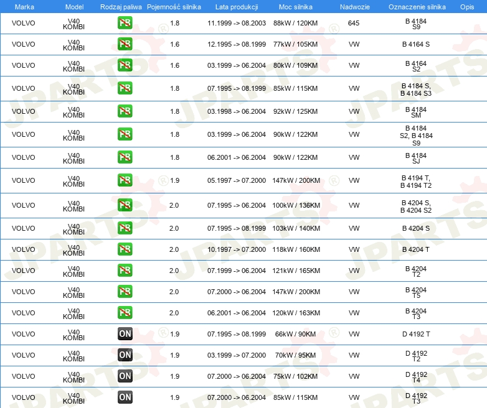
Task: Select date range 10.1997 -> 07.2000
Action: click(237, 249)
